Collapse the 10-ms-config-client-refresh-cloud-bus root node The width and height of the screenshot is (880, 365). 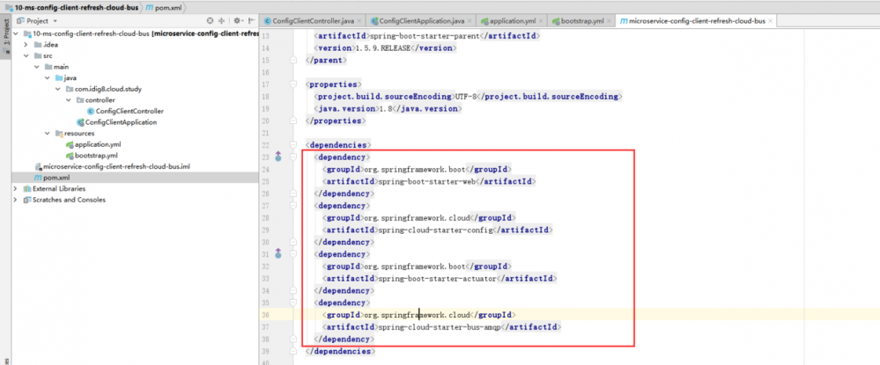(16, 33)
